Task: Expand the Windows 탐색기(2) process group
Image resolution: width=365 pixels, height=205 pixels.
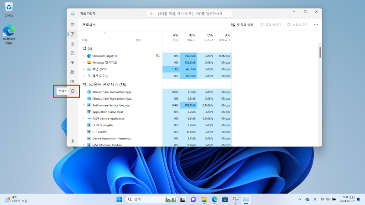Action: tap(84, 62)
